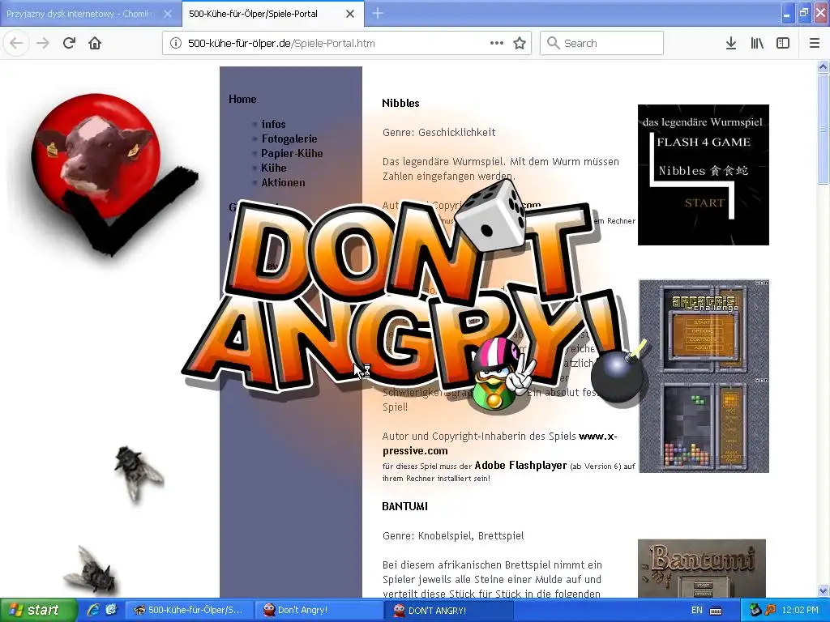Open the infos menu link
This screenshot has width=830, height=622.
pyautogui.click(x=273, y=124)
